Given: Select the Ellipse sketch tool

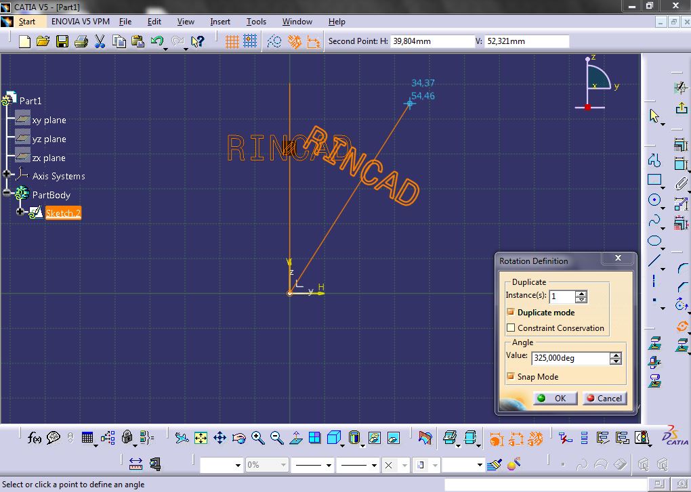Looking at the screenshot, I should pyautogui.click(x=654, y=241).
